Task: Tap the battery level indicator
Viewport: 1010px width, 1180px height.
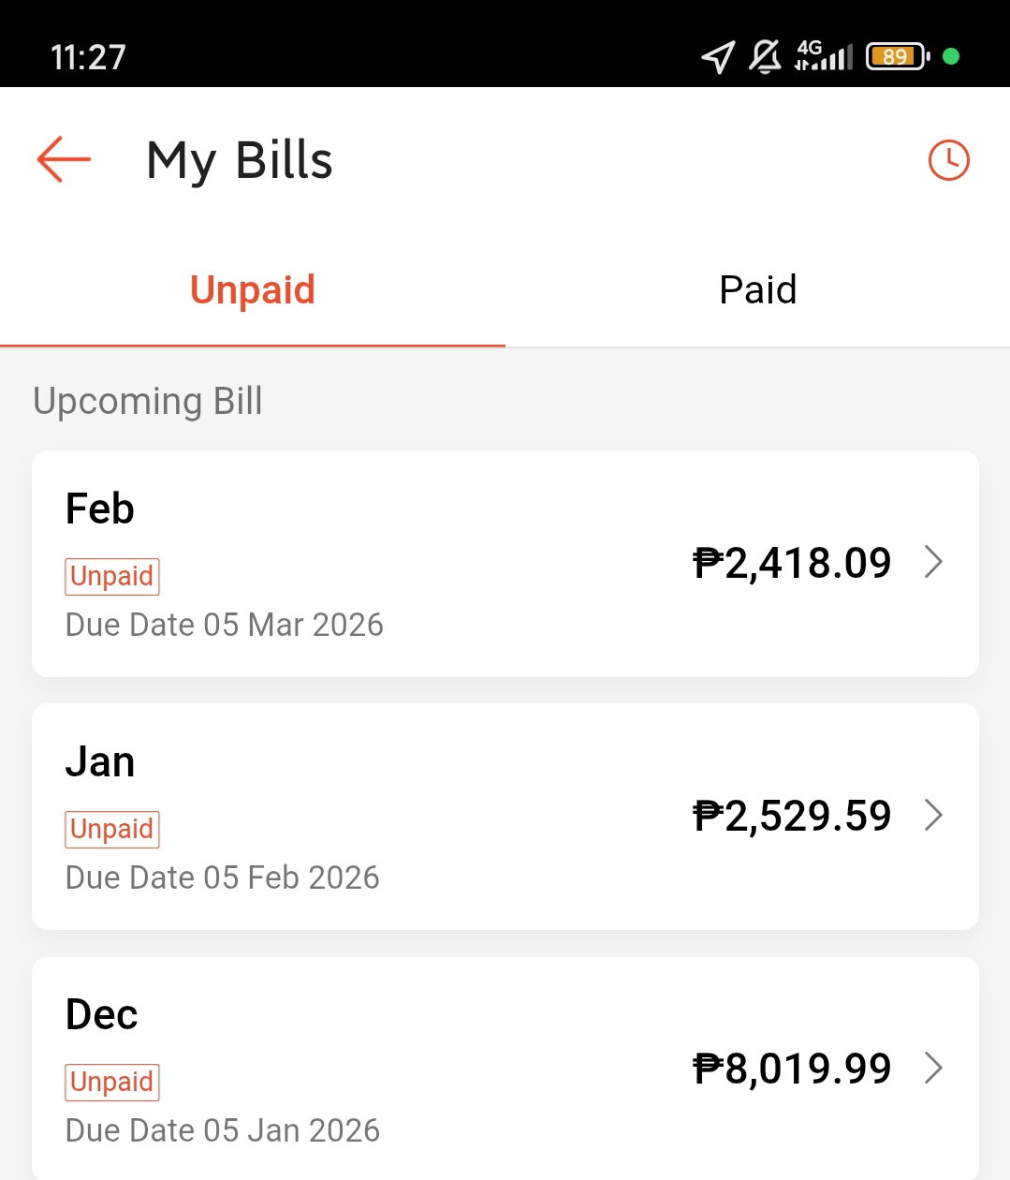Action: tap(897, 56)
